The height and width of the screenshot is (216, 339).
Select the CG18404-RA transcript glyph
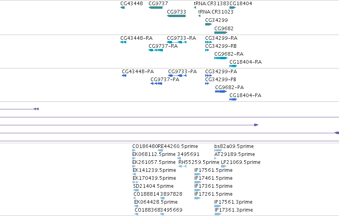coord(233,66)
